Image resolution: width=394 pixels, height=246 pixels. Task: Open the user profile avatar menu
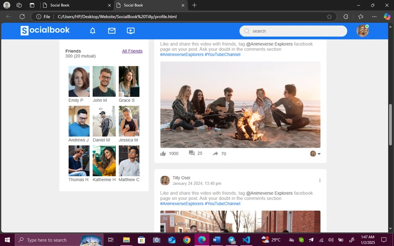[x=362, y=31]
